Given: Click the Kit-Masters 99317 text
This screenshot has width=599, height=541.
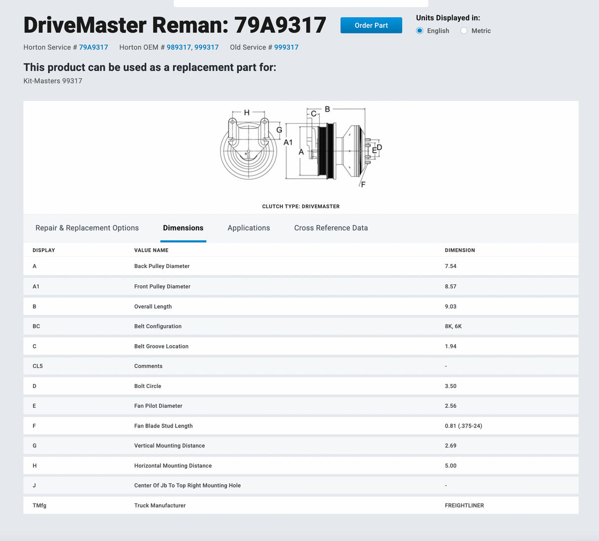Looking at the screenshot, I should 53,81.
